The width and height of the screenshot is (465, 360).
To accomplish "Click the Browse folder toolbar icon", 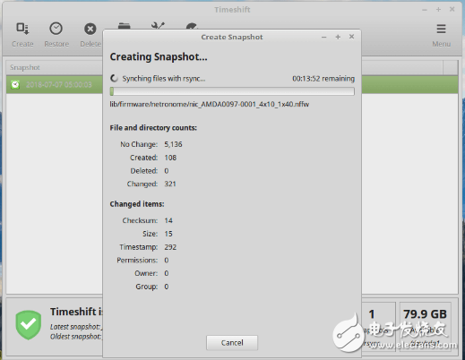I will (124, 26).
